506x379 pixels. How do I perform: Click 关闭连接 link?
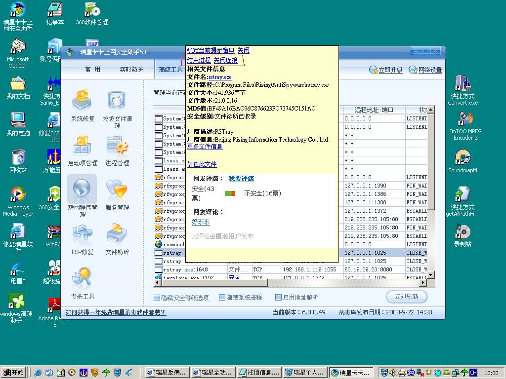coord(225,60)
